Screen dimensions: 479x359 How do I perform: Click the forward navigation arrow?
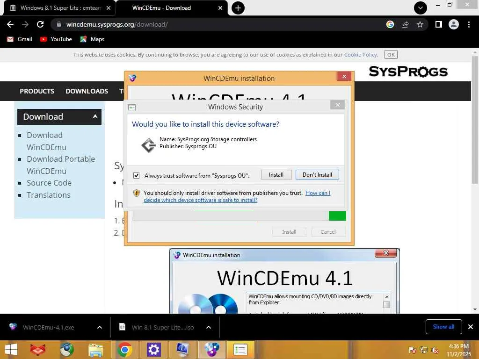pos(25,24)
